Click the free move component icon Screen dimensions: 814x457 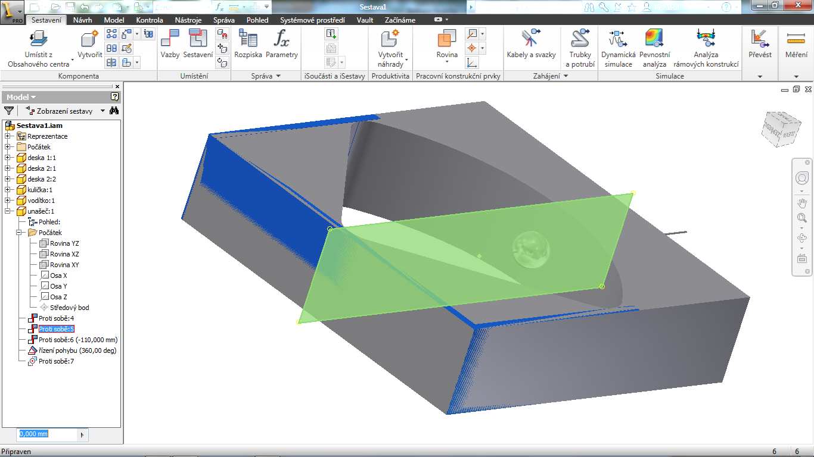[222, 48]
